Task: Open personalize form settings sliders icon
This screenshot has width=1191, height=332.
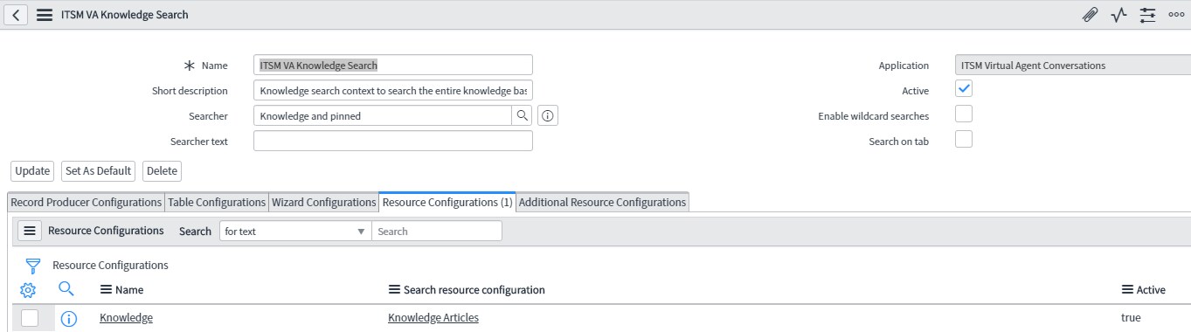Action: click(1147, 15)
